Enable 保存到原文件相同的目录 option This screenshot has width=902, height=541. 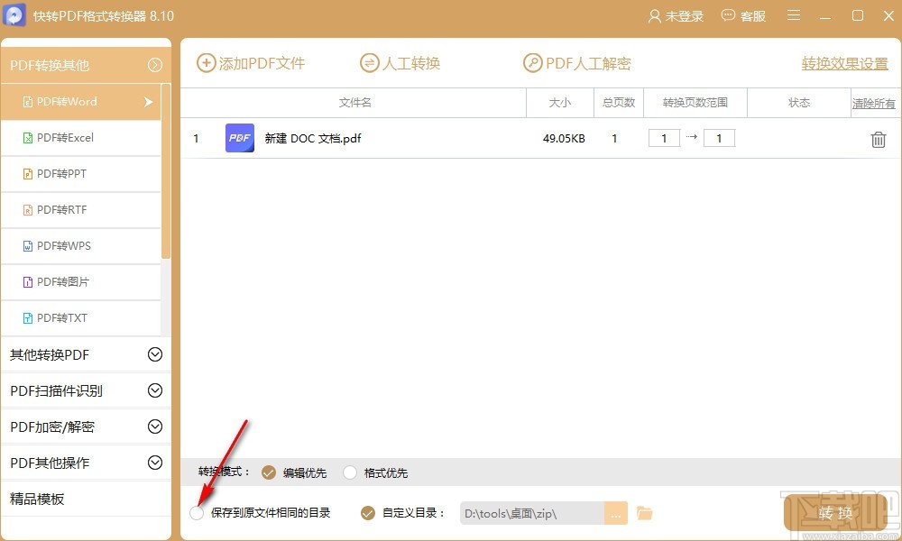coord(197,512)
